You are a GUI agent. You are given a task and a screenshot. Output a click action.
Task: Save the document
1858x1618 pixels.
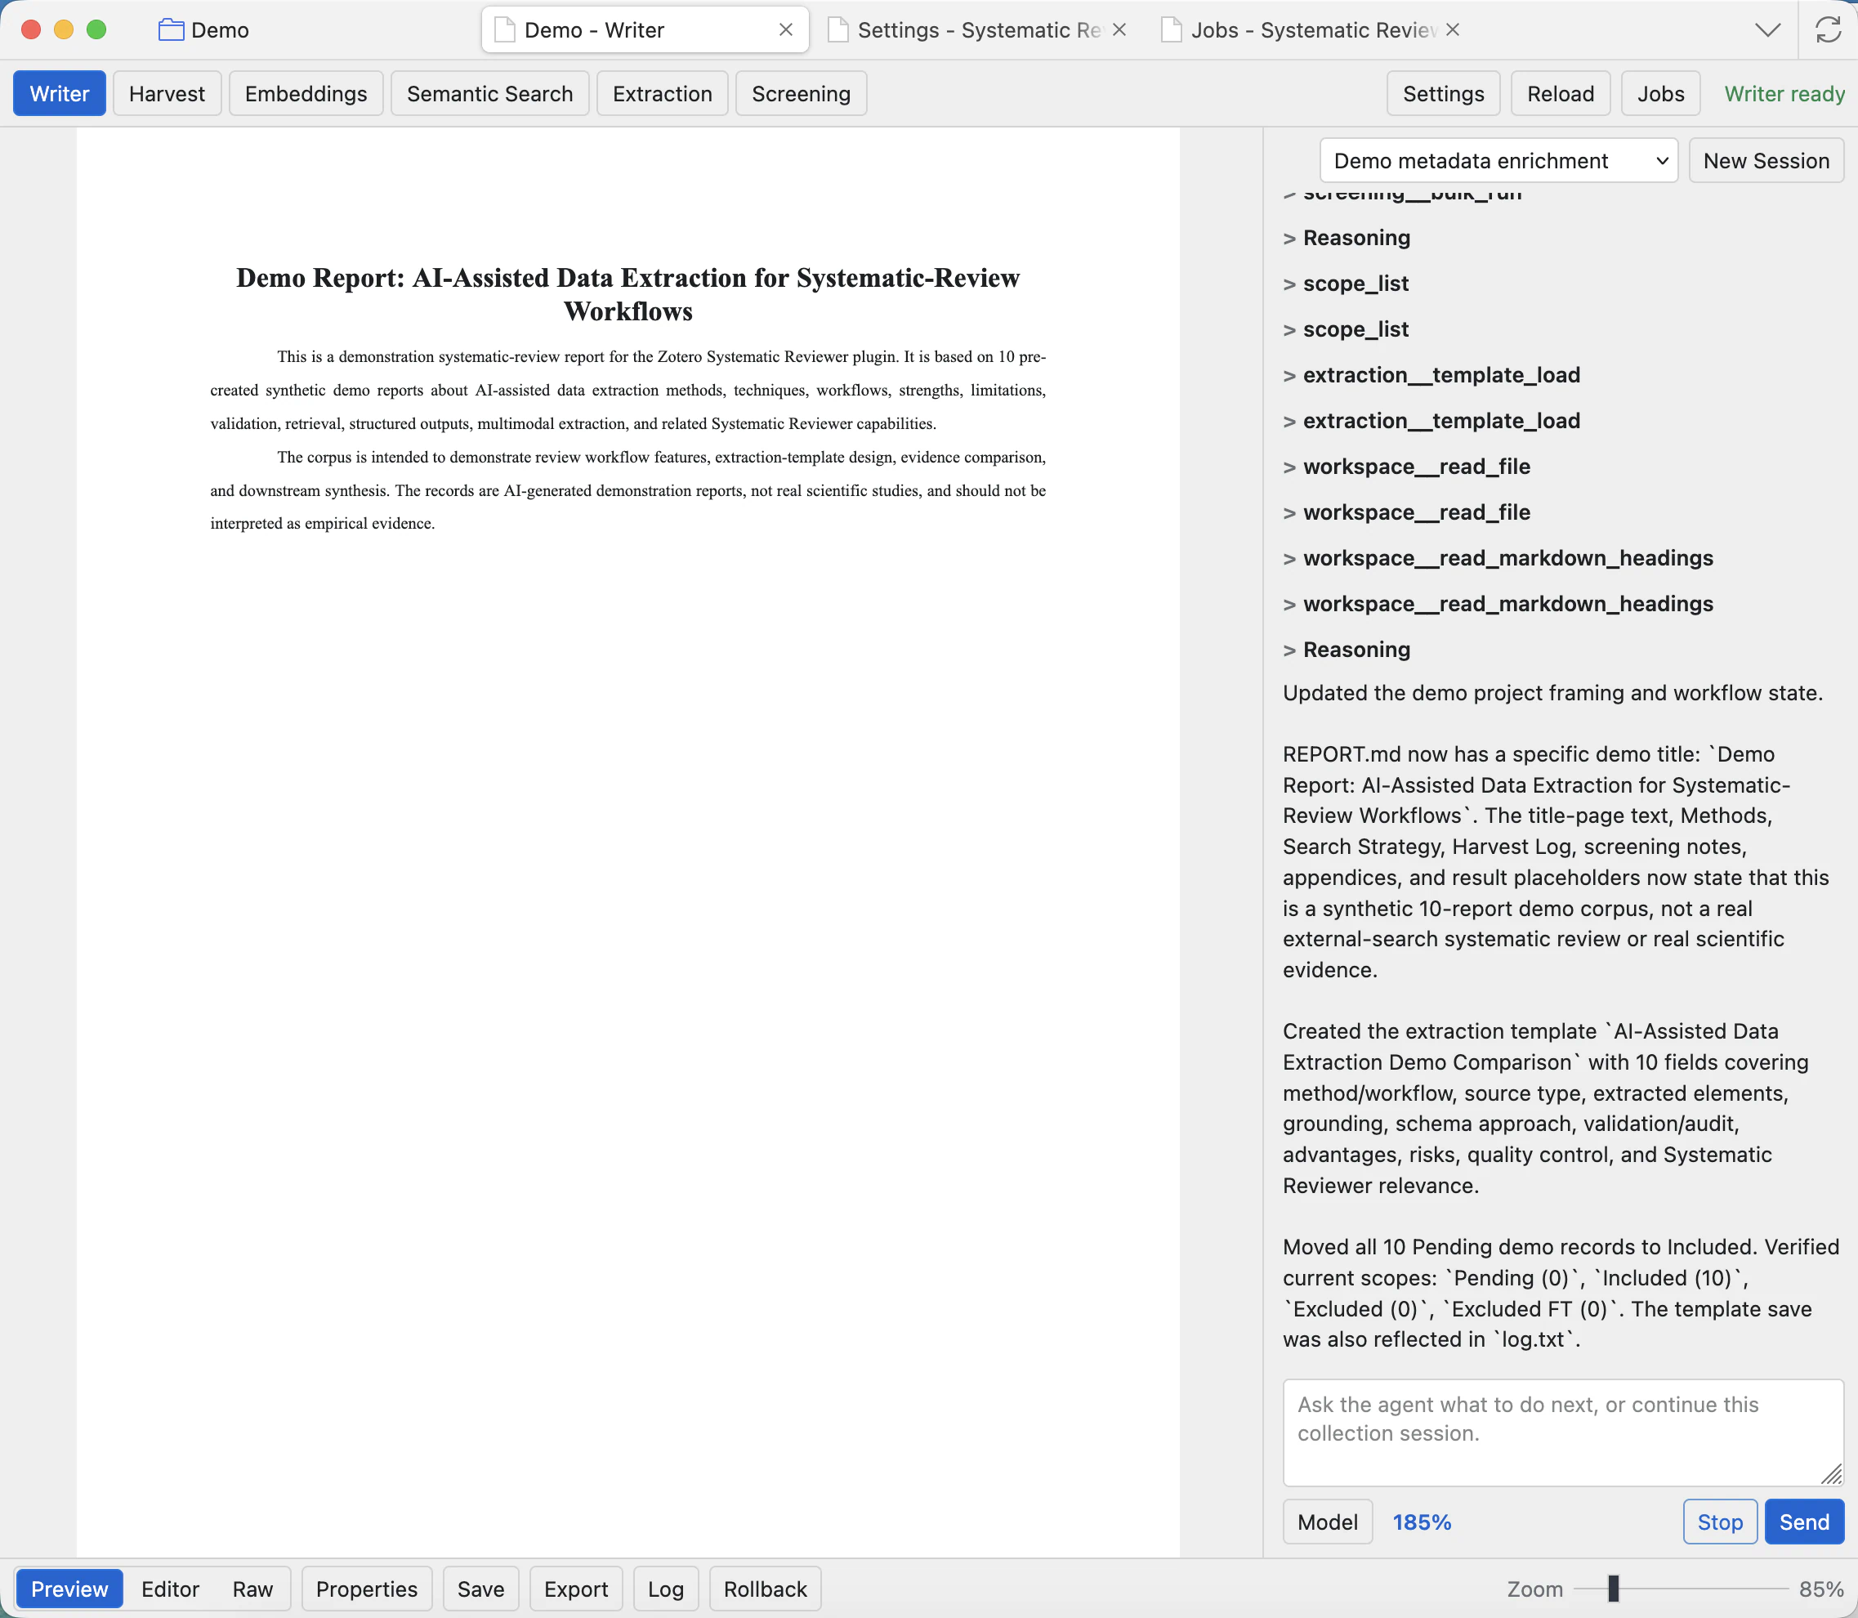pos(480,1589)
